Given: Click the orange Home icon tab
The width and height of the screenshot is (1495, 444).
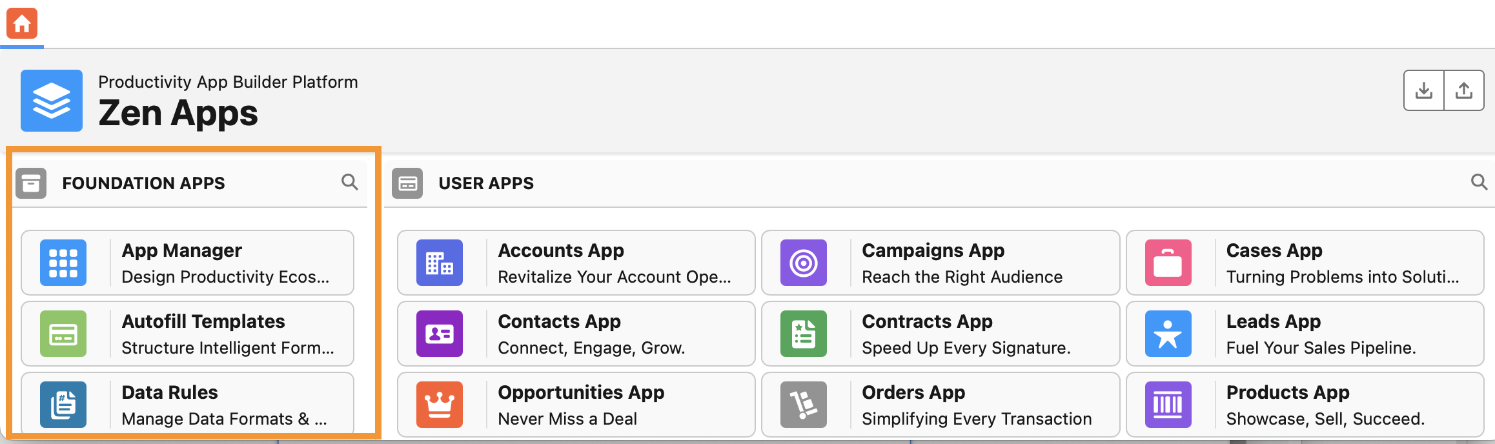Looking at the screenshot, I should 22,24.
